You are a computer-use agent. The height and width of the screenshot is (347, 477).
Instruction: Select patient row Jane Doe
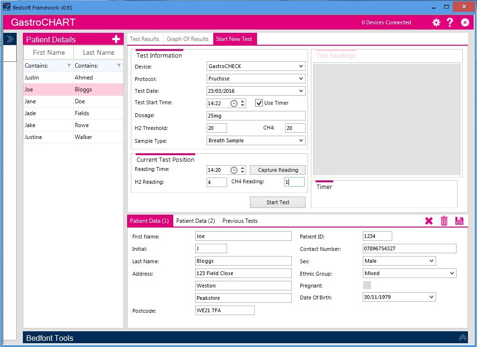(x=73, y=101)
